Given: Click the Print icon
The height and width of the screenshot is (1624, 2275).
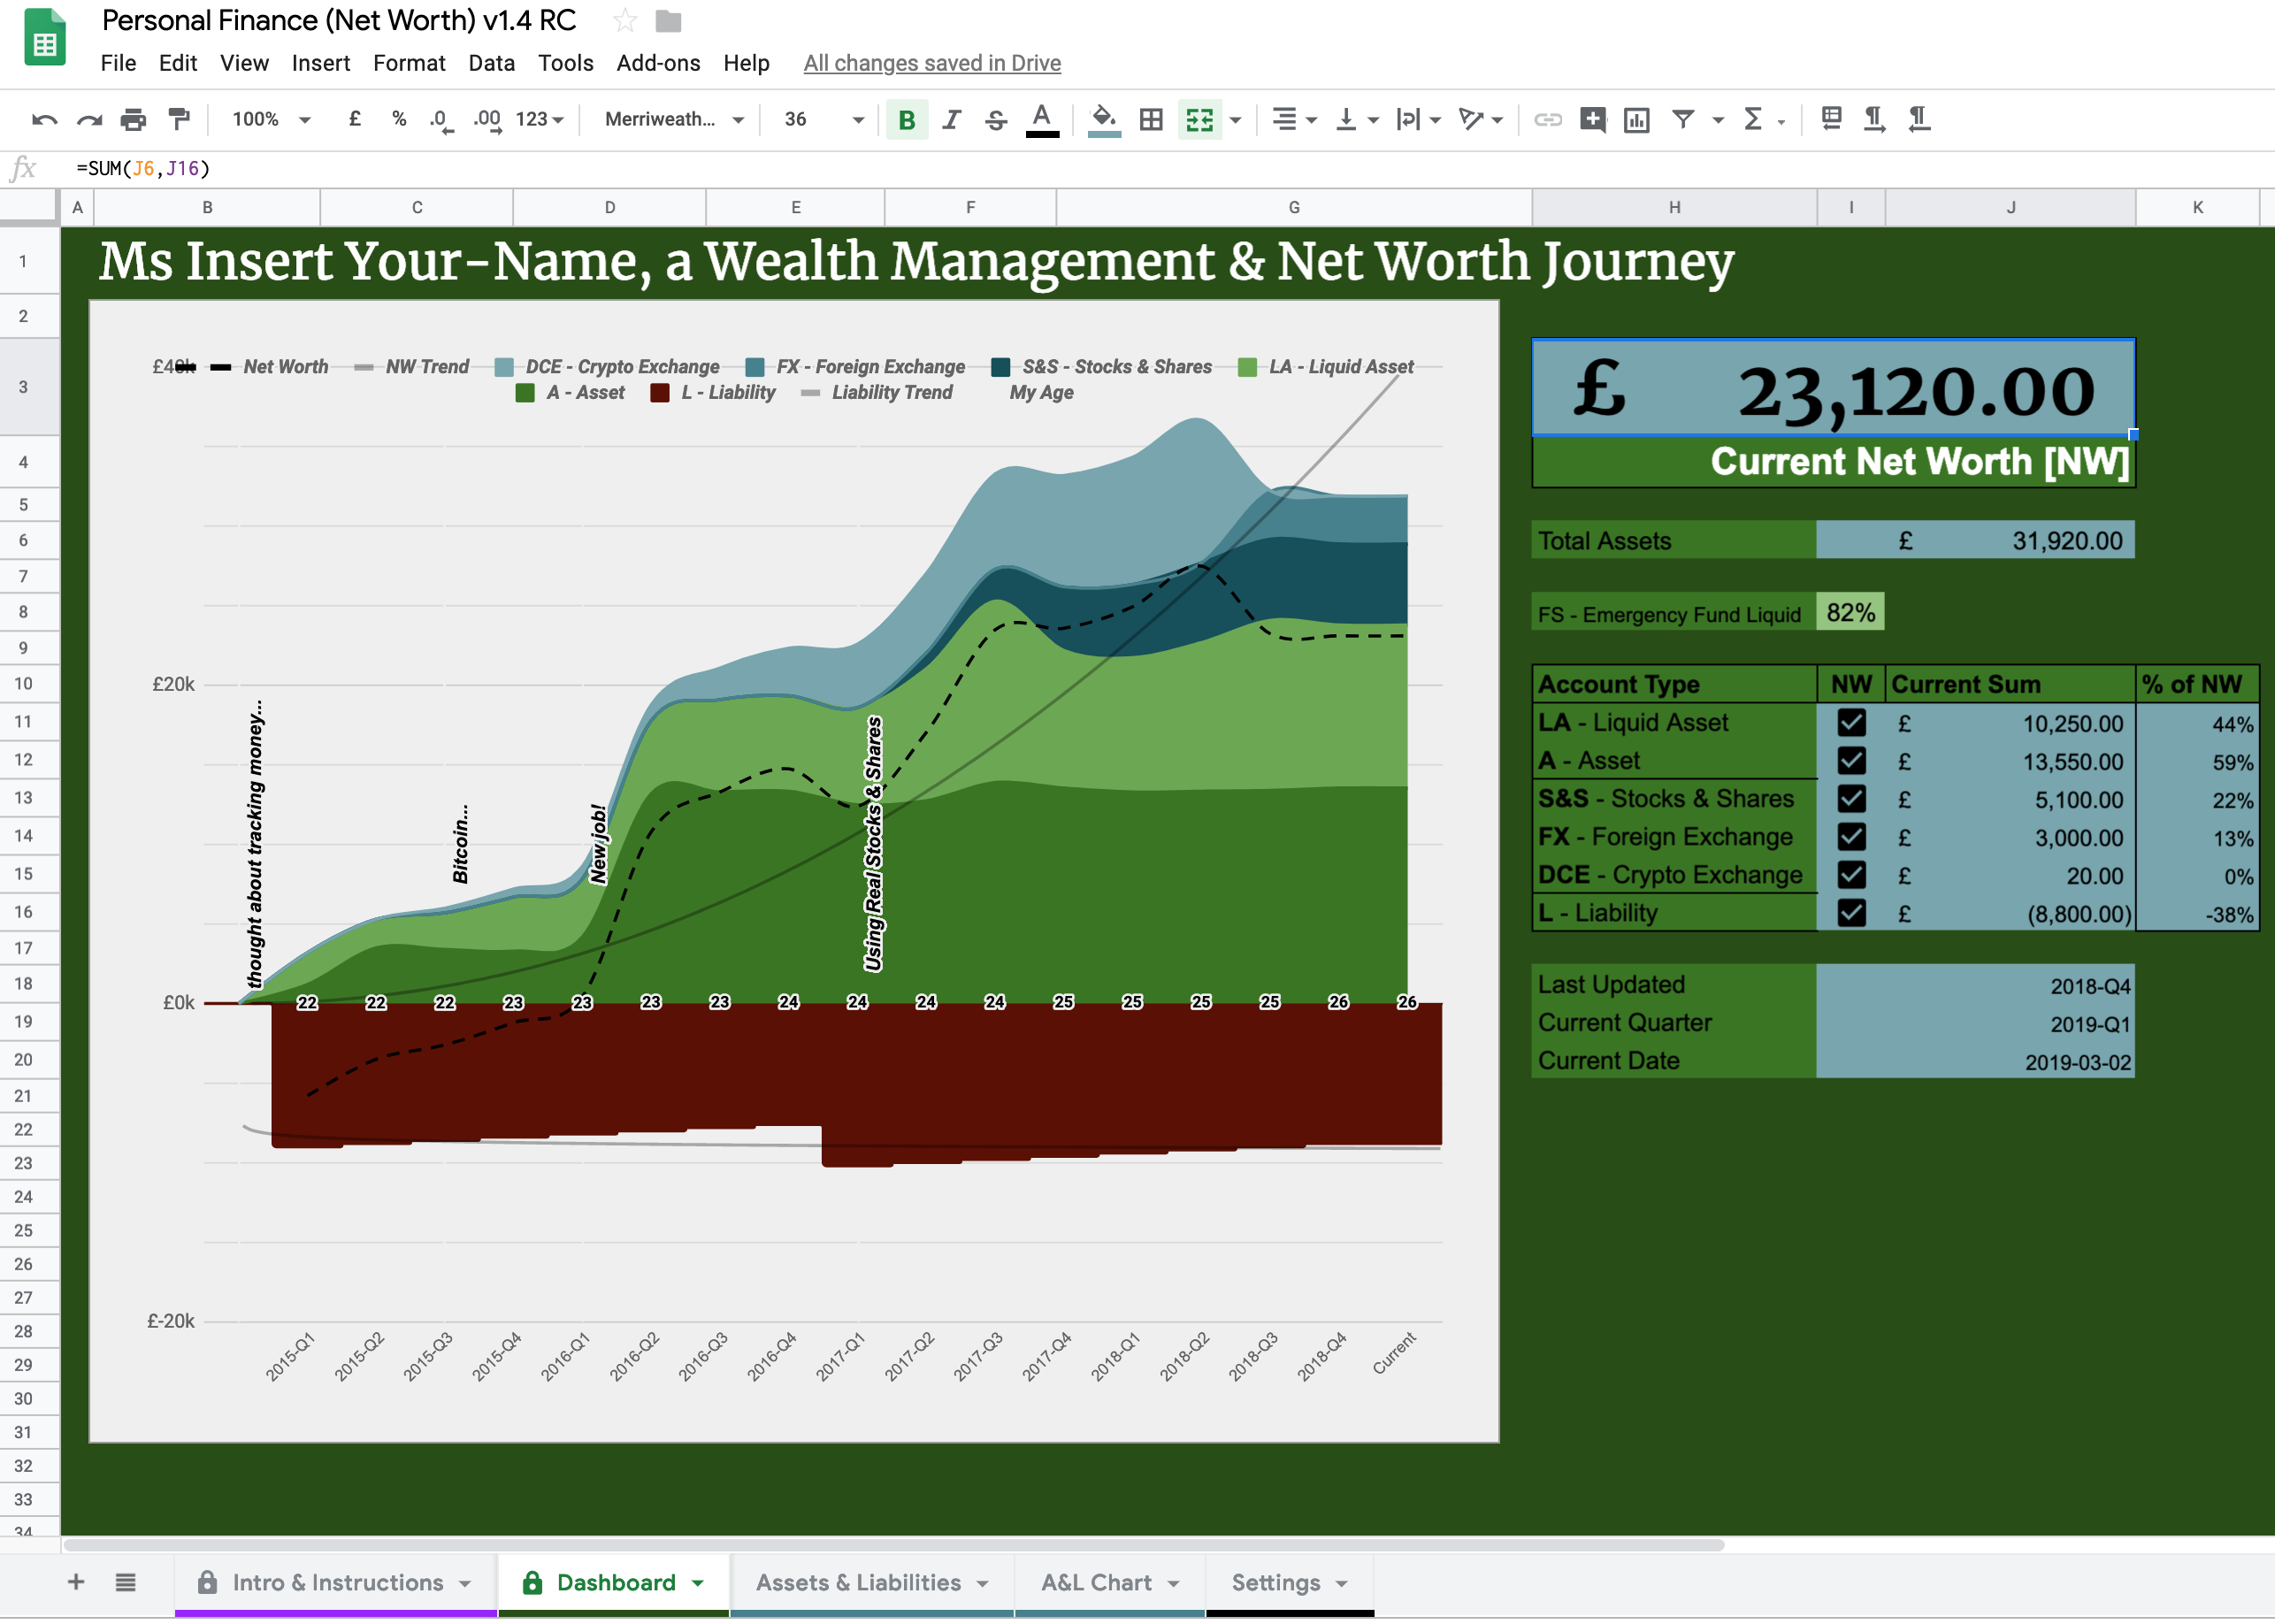Looking at the screenshot, I should (x=133, y=120).
